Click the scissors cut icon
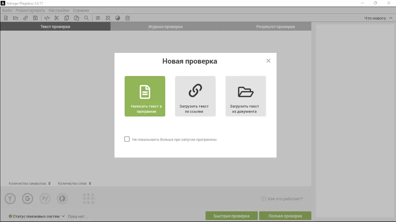 click(x=57, y=18)
